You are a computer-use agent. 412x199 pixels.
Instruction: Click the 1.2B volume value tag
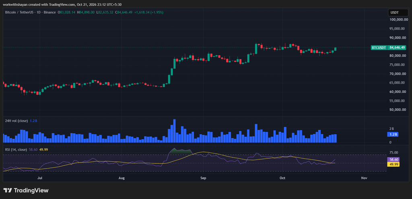coord(393,134)
